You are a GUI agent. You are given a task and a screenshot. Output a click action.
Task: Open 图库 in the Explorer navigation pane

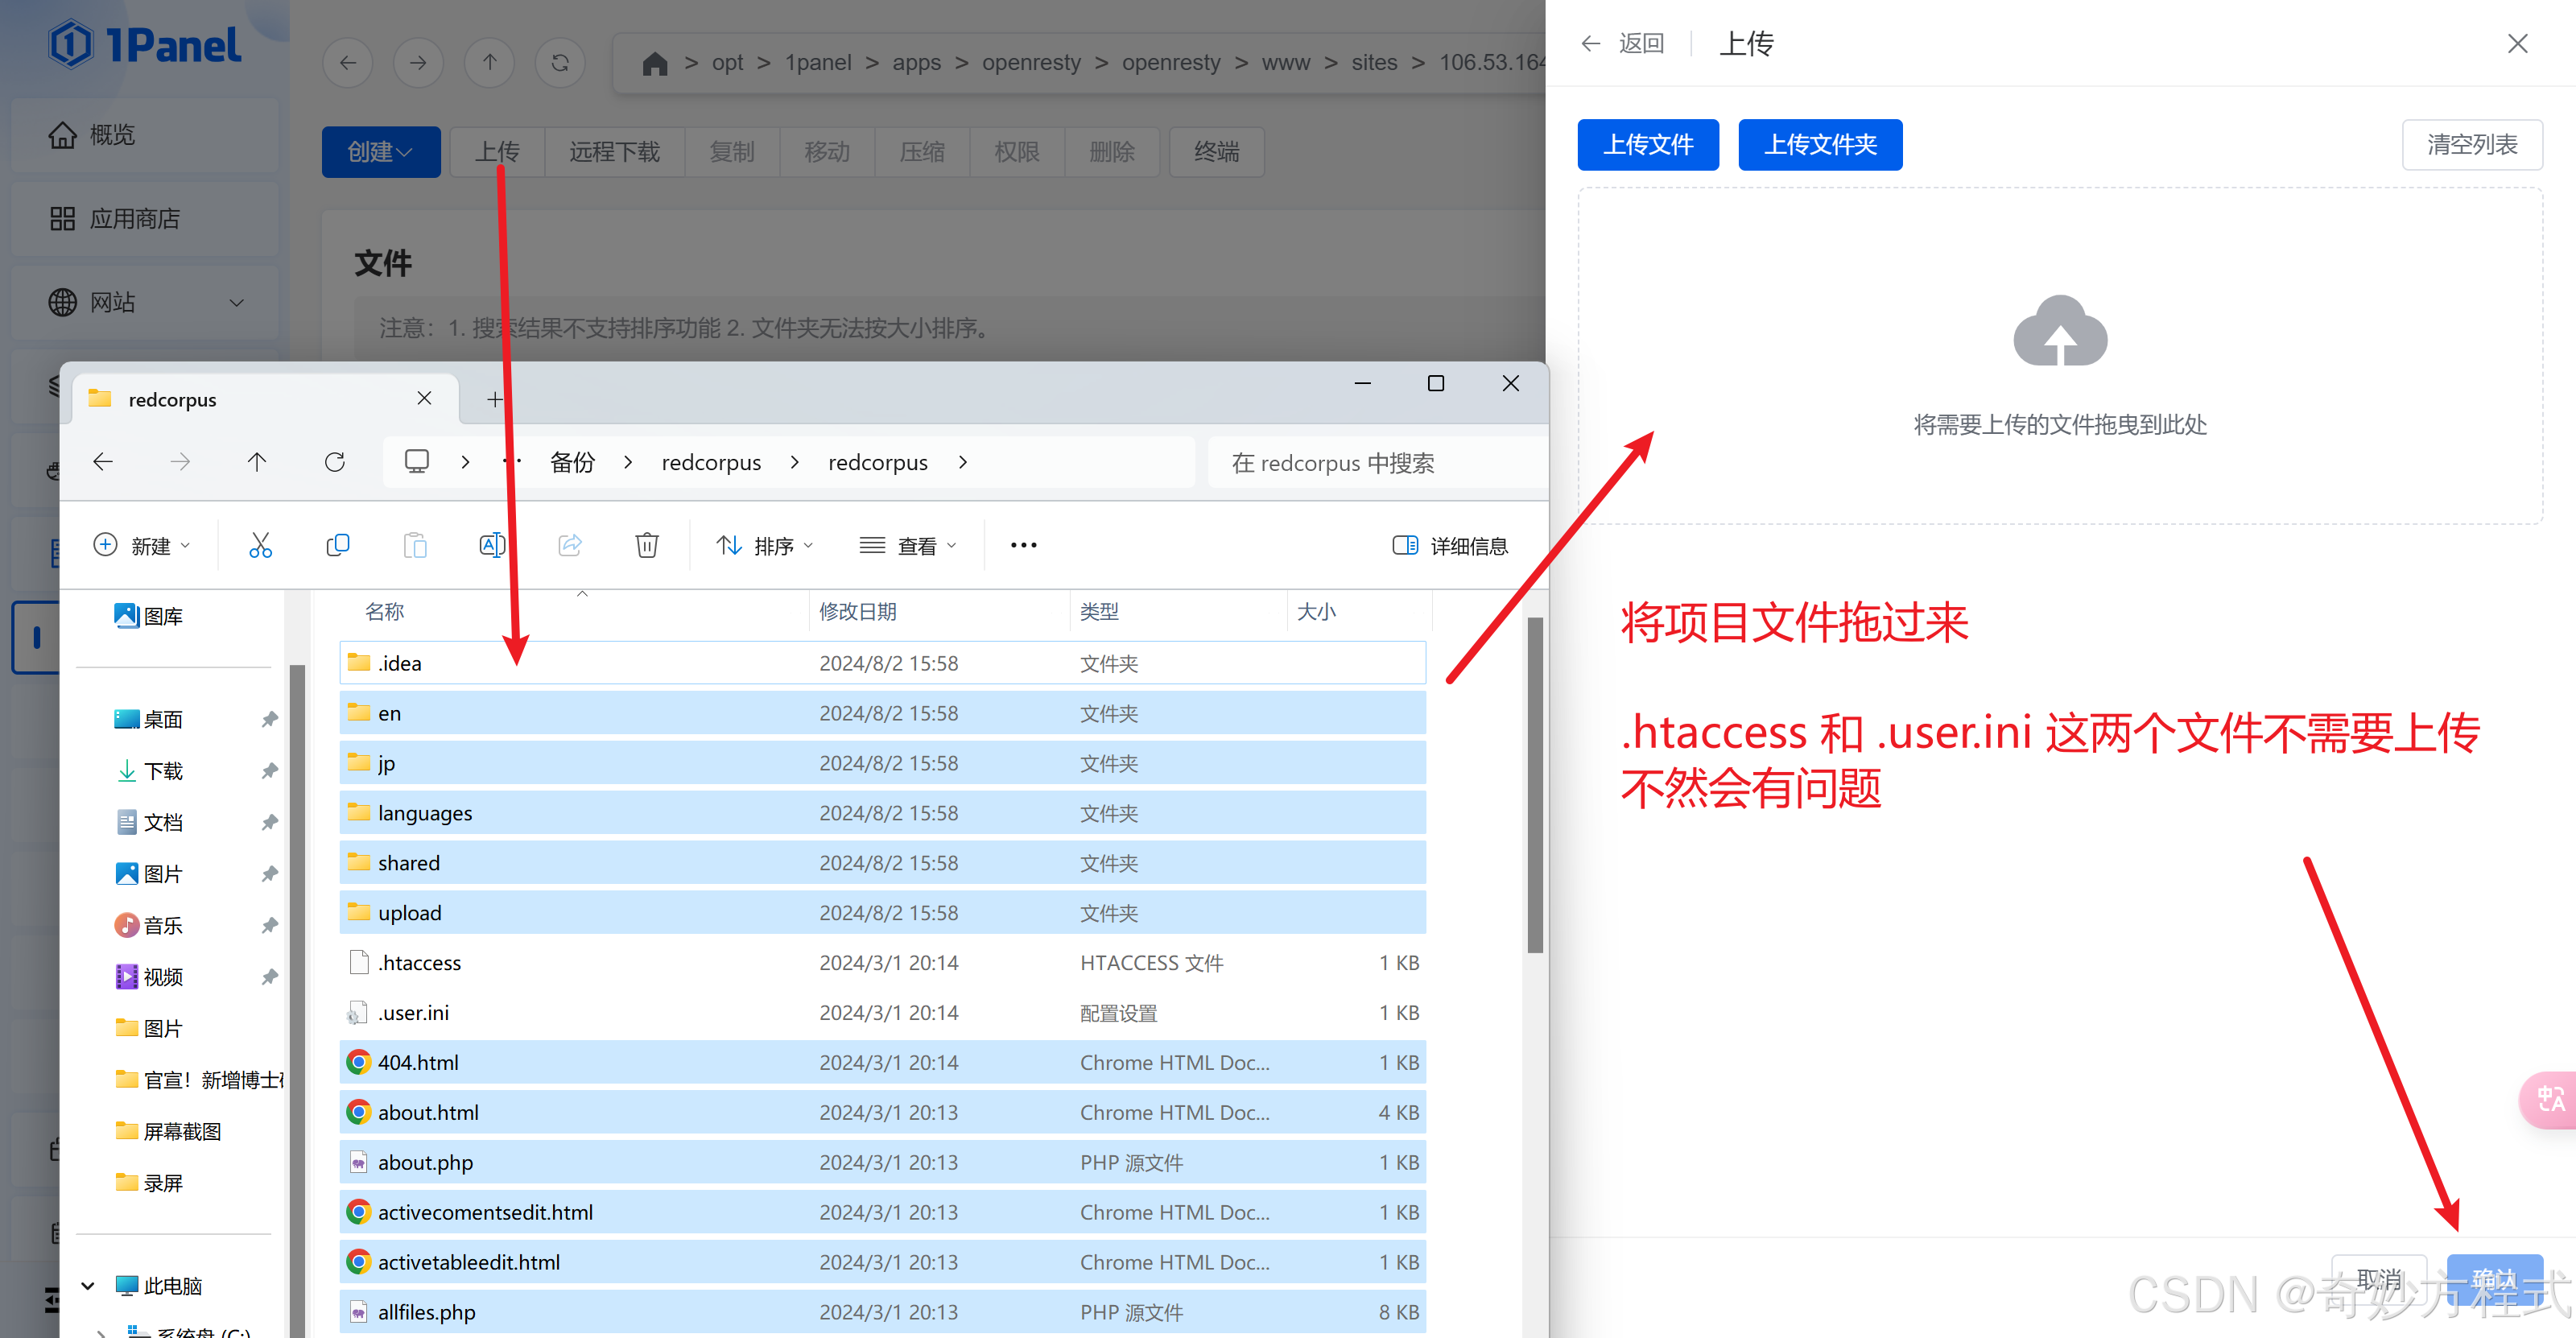click(x=148, y=616)
